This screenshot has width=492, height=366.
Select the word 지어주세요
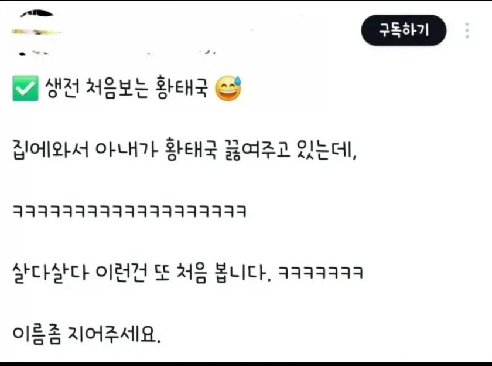[x=114, y=334]
